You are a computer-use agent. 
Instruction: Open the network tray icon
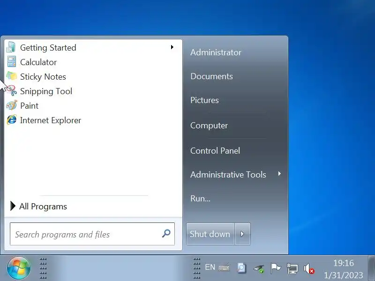[x=292, y=268]
